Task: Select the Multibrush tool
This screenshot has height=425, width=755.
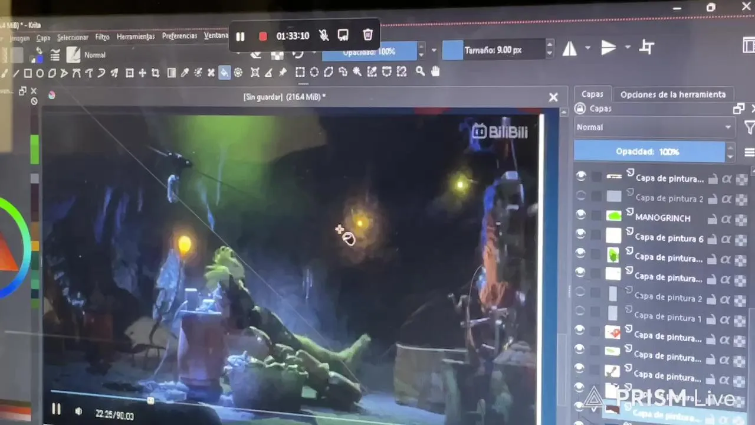Action: 114,73
